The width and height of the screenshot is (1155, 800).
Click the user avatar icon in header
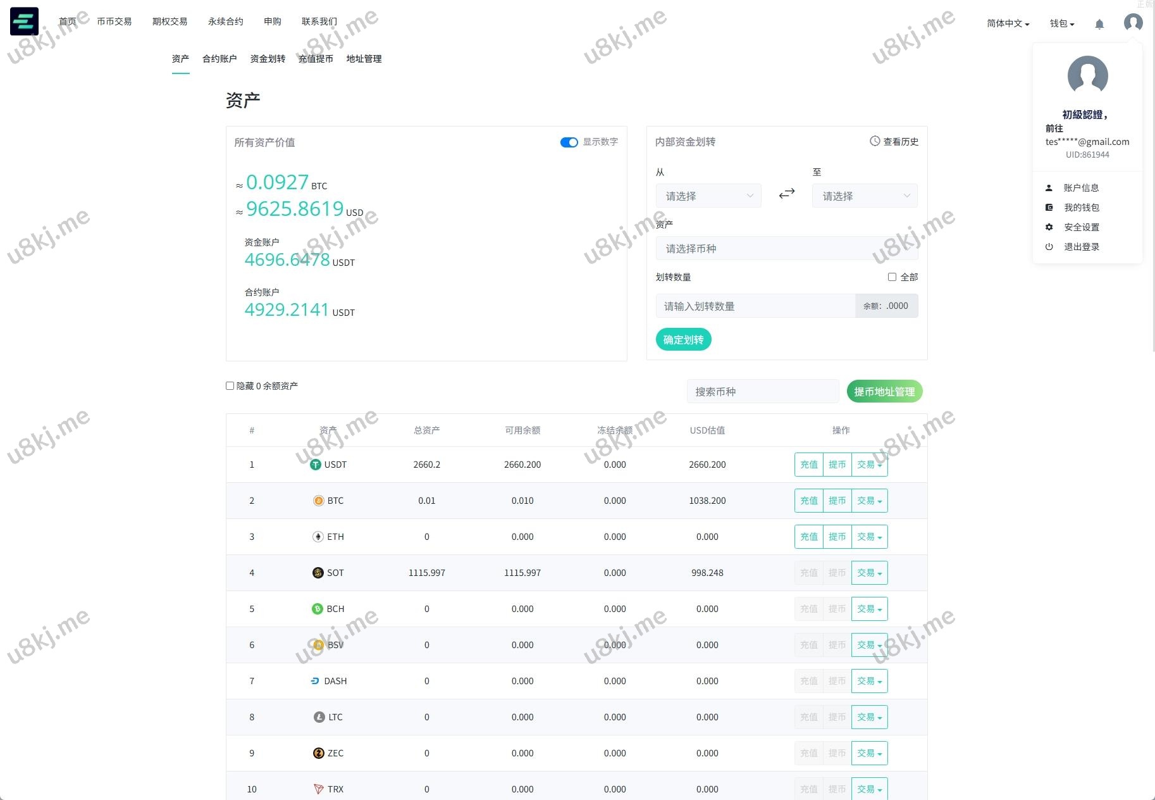(1133, 23)
